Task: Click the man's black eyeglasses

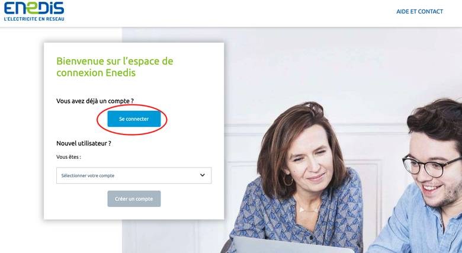Action: [x=432, y=166]
